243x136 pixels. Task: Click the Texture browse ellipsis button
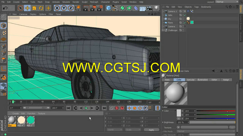point(232,128)
